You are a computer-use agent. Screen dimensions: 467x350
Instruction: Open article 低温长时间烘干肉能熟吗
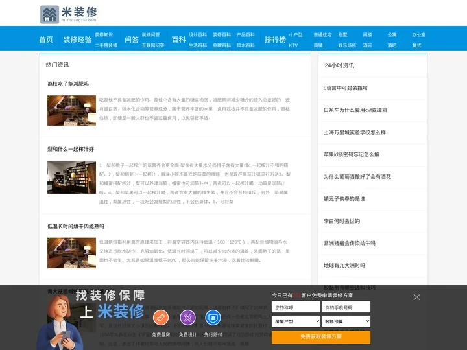pyautogui.click(x=76, y=226)
